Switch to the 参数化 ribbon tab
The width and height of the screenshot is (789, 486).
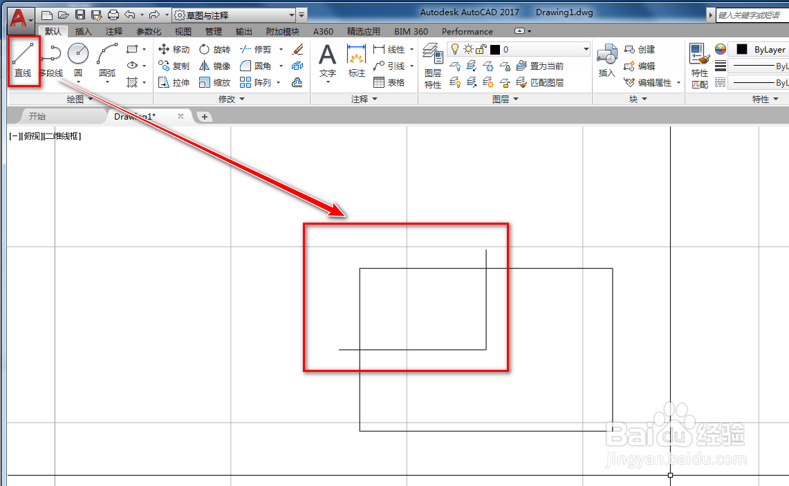[x=149, y=31]
